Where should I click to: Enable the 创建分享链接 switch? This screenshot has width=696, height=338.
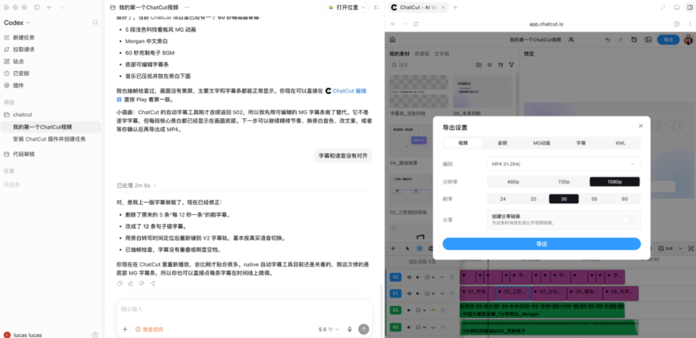pos(629,219)
